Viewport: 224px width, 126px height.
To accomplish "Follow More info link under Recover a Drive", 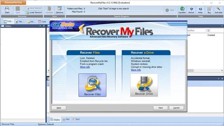I will coord(136,70).
